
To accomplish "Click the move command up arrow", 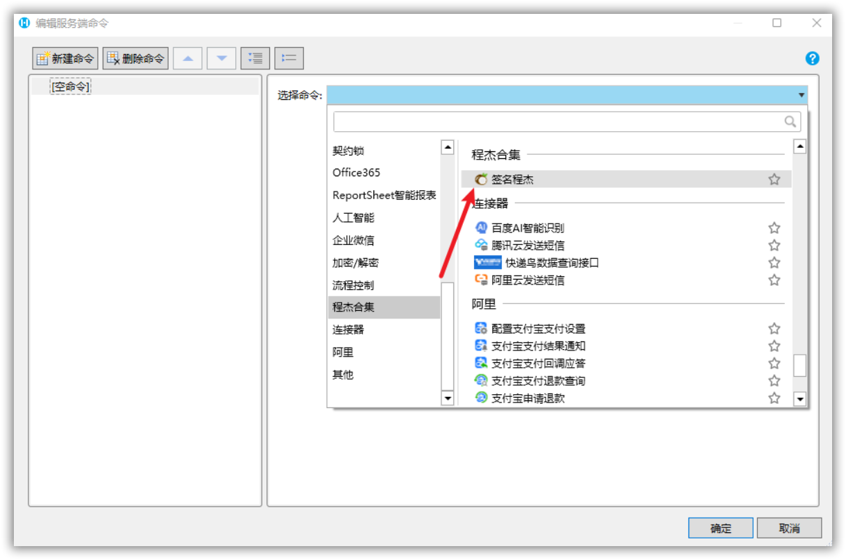I will click(x=187, y=58).
